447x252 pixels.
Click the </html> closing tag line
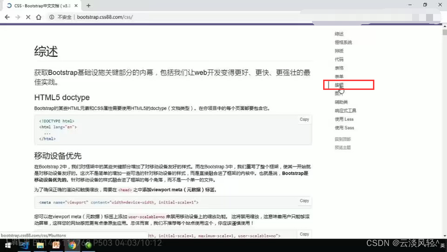(47, 139)
